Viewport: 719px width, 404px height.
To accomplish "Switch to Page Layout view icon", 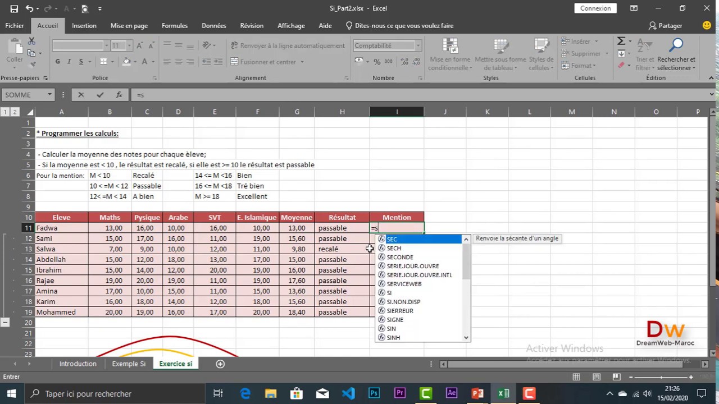I will [597, 377].
